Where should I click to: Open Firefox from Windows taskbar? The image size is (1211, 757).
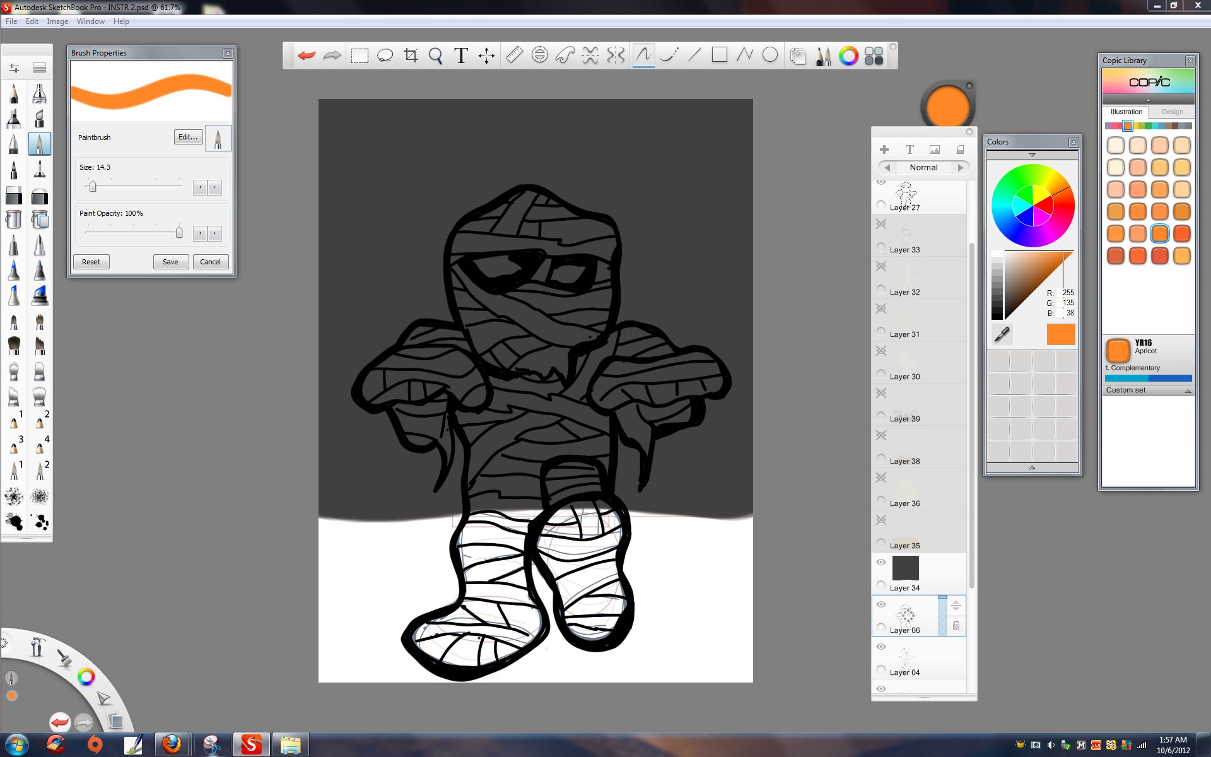(x=172, y=744)
